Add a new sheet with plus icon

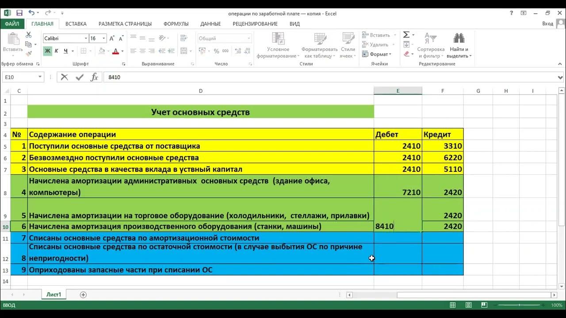83,295
